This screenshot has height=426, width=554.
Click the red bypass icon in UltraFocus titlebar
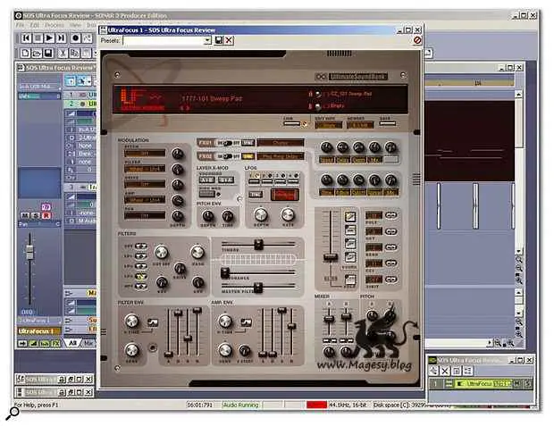[x=417, y=40]
